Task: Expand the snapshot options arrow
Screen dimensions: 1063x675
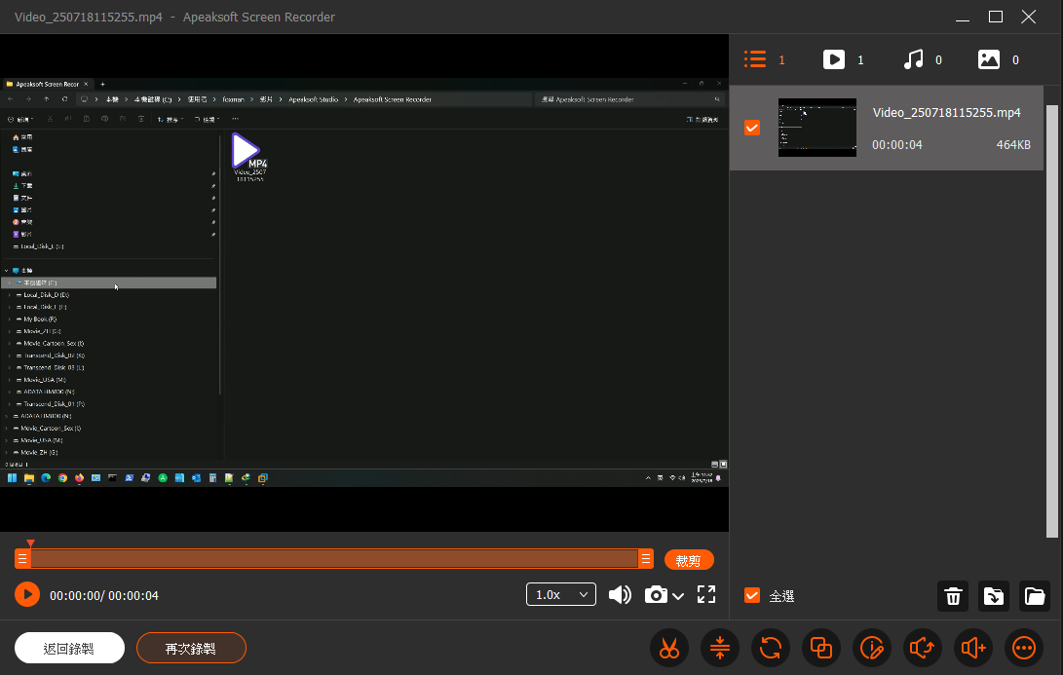Action: (x=678, y=596)
